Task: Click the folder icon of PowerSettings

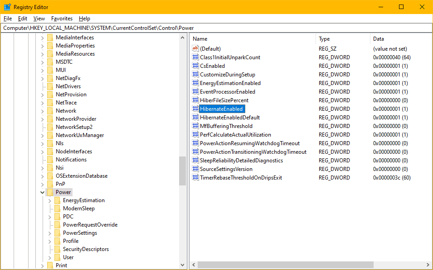Action: click(x=58, y=232)
